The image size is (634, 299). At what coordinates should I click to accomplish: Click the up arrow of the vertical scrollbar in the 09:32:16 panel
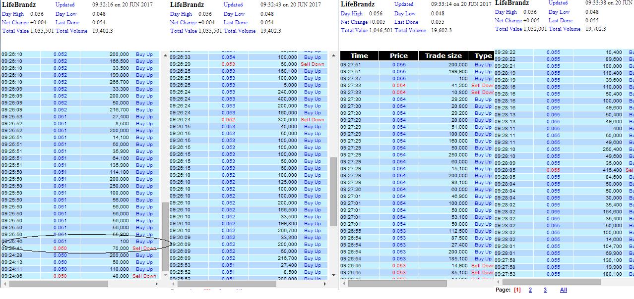point(166,55)
